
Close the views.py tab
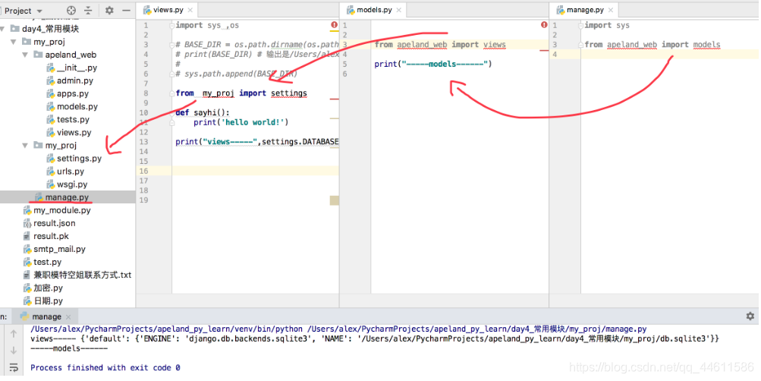[x=190, y=10]
